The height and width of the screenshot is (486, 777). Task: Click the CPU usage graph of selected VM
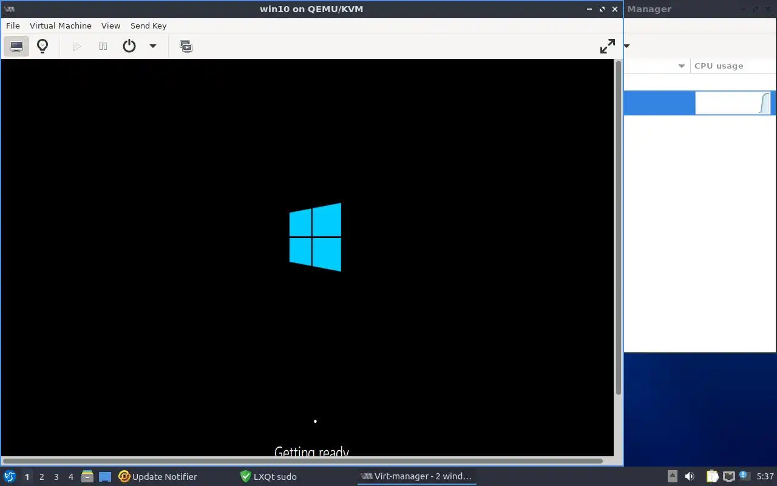point(733,103)
